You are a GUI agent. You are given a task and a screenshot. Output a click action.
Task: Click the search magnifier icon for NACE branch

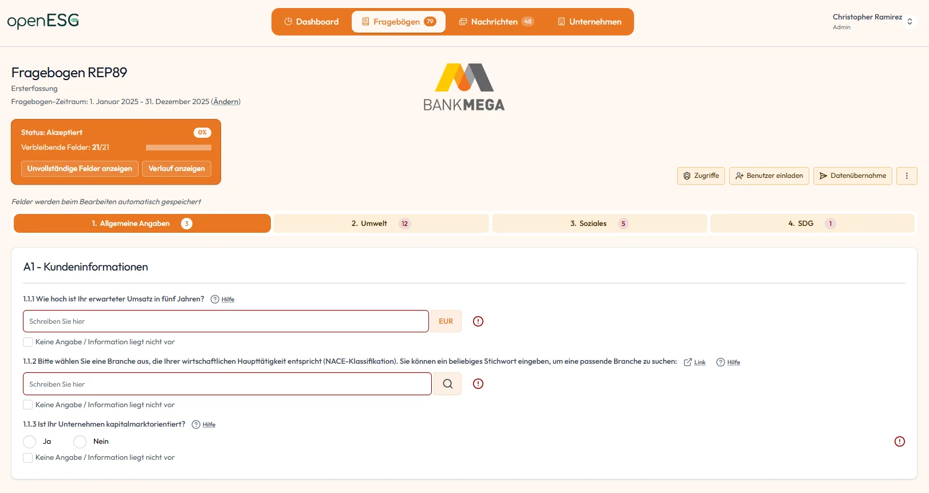pyautogui.click(x=447, y=384)
